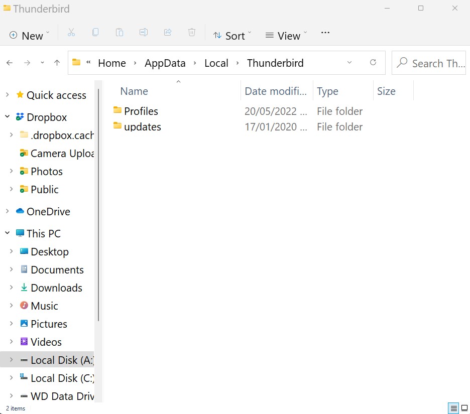
Task: Click the Copy icon in toolbar
Action: point(95,33)
